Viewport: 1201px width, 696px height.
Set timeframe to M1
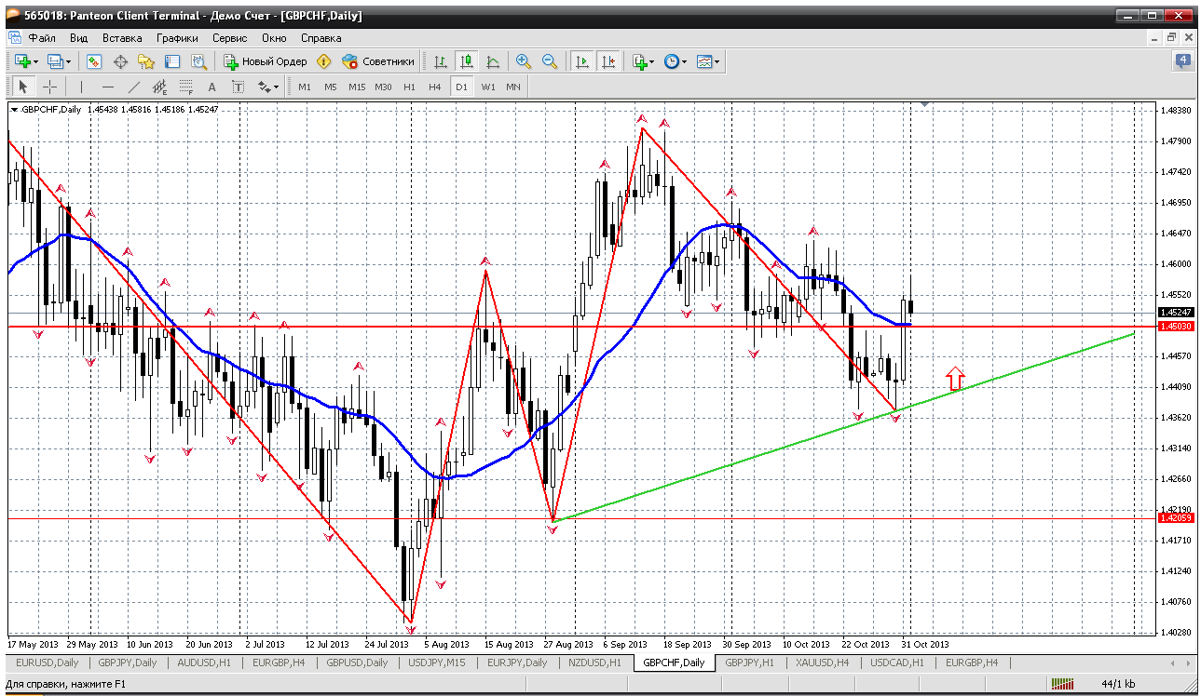point(305,87)
